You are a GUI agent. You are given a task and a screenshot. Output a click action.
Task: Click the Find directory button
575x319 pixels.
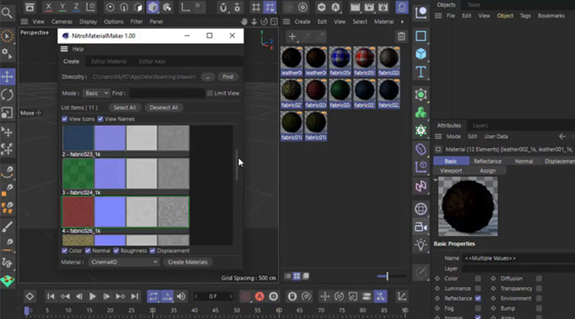[228, 76]
